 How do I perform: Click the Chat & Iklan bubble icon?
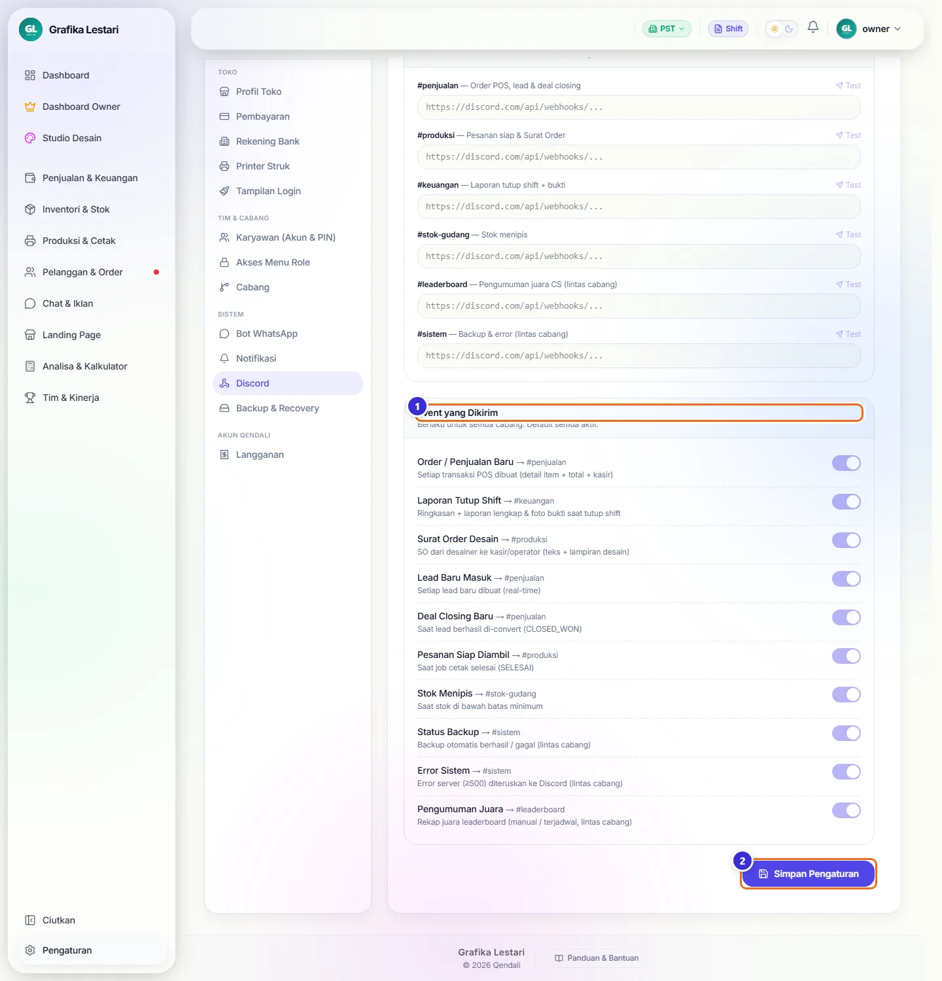tap(30, 303)
